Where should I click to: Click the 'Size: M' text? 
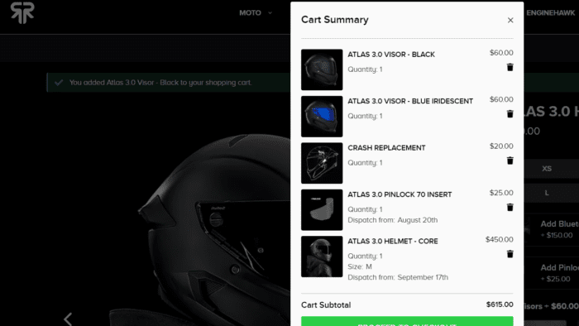[360, 266]
